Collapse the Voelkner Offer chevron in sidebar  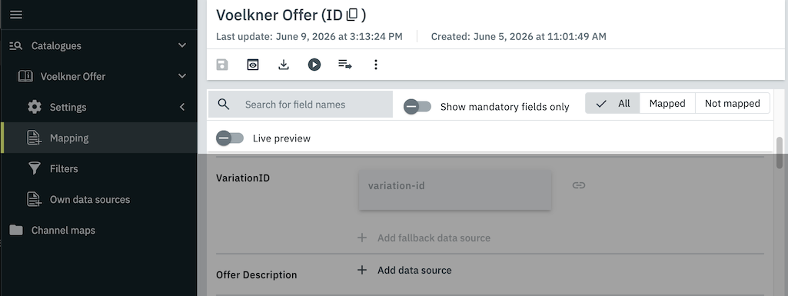point(182,76)
